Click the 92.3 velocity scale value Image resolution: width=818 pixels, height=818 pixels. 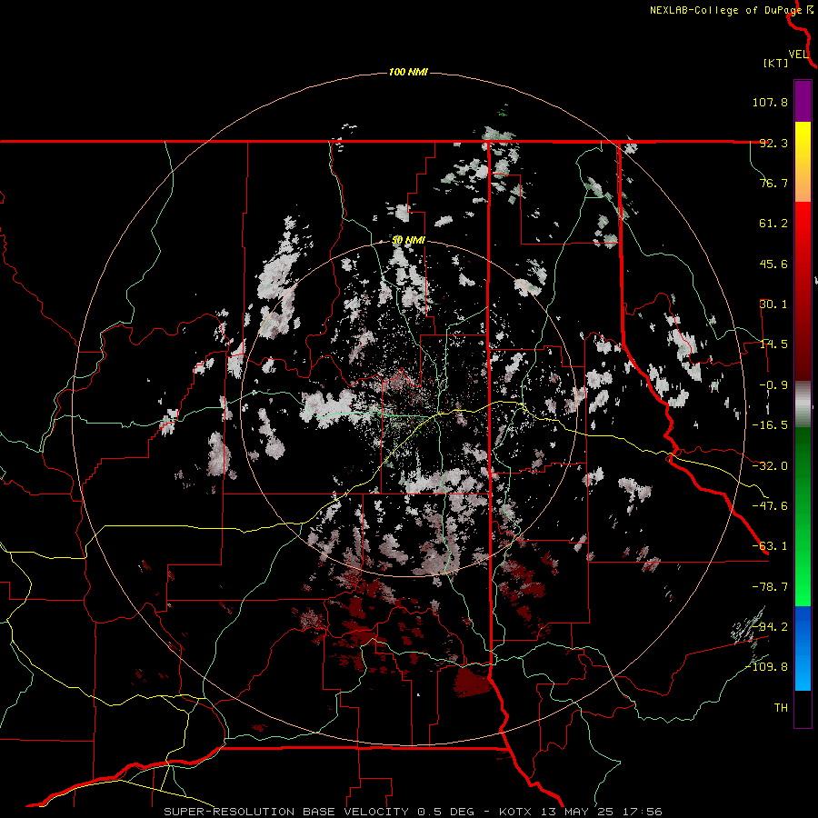click(x=773, y=143)
